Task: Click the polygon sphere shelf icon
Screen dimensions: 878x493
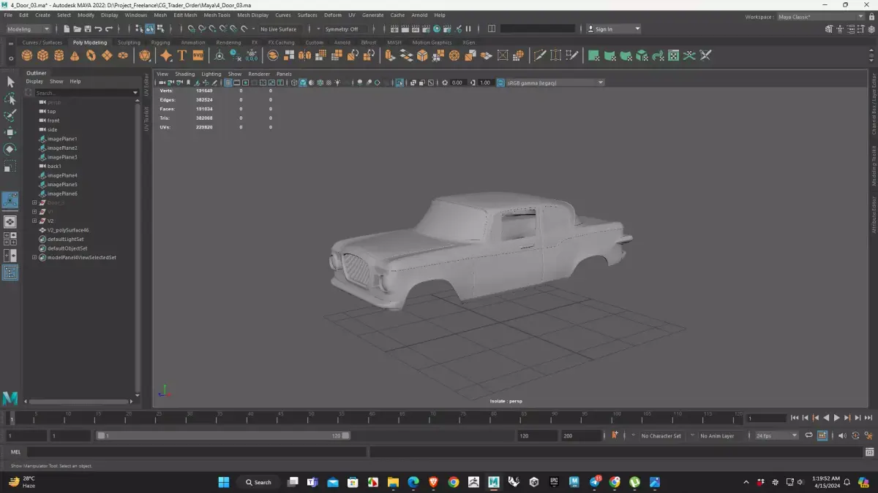Action: click(x=27, y=56)
